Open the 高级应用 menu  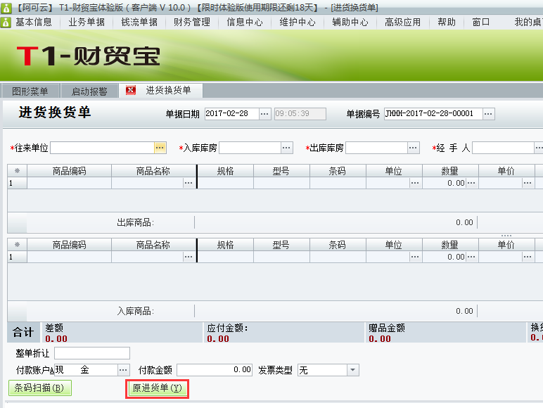coord(403,23)
